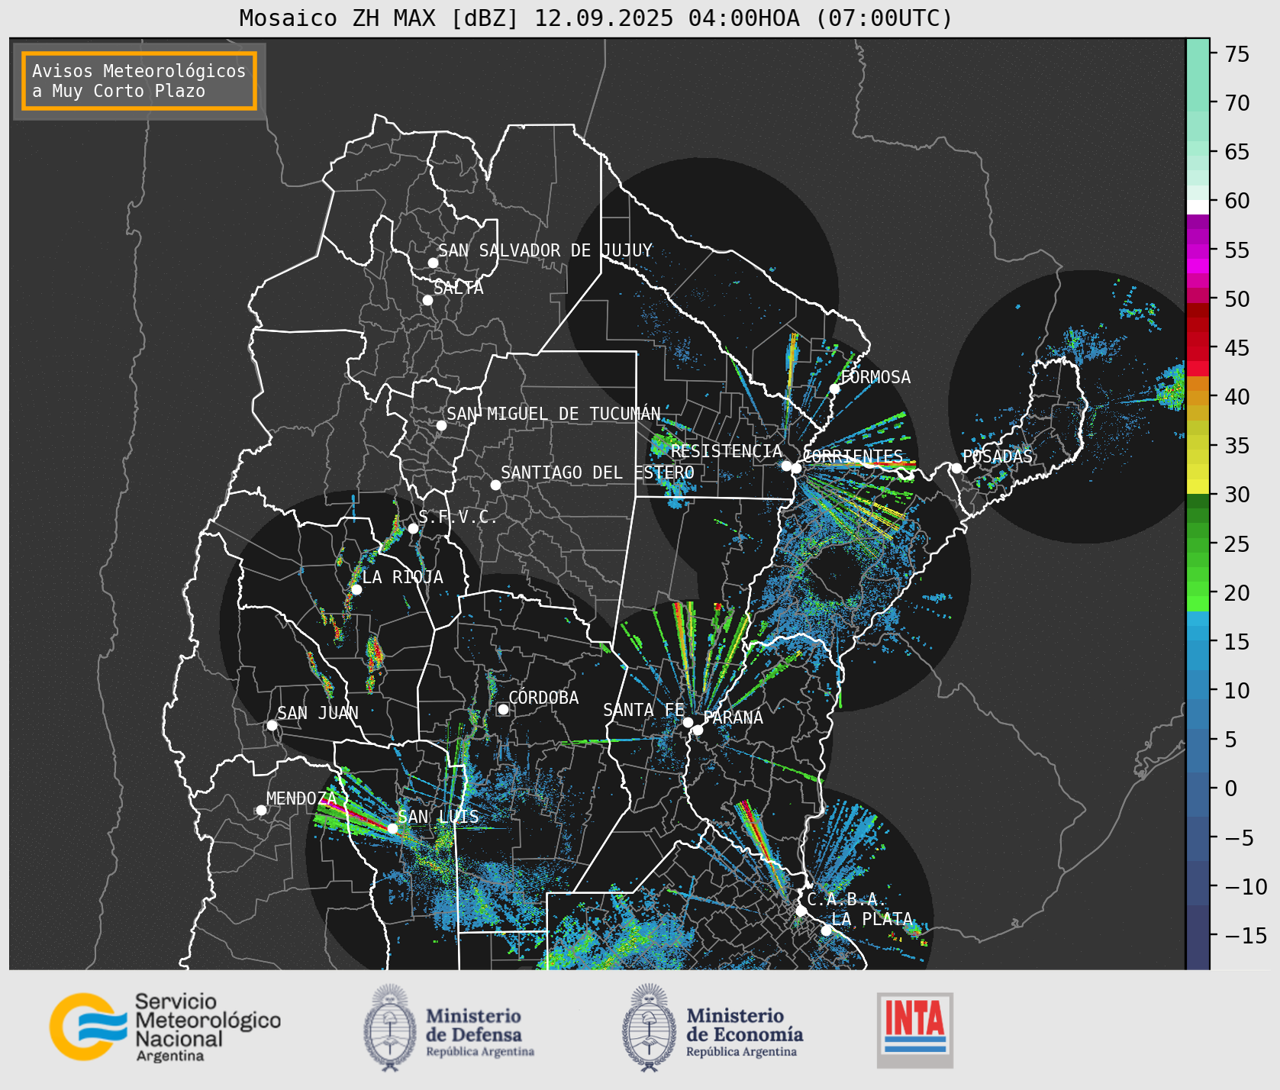Click the −15 tick label on colorbar
The height and width of the screenshot is (1090, 1280).
coord(1245,935)
